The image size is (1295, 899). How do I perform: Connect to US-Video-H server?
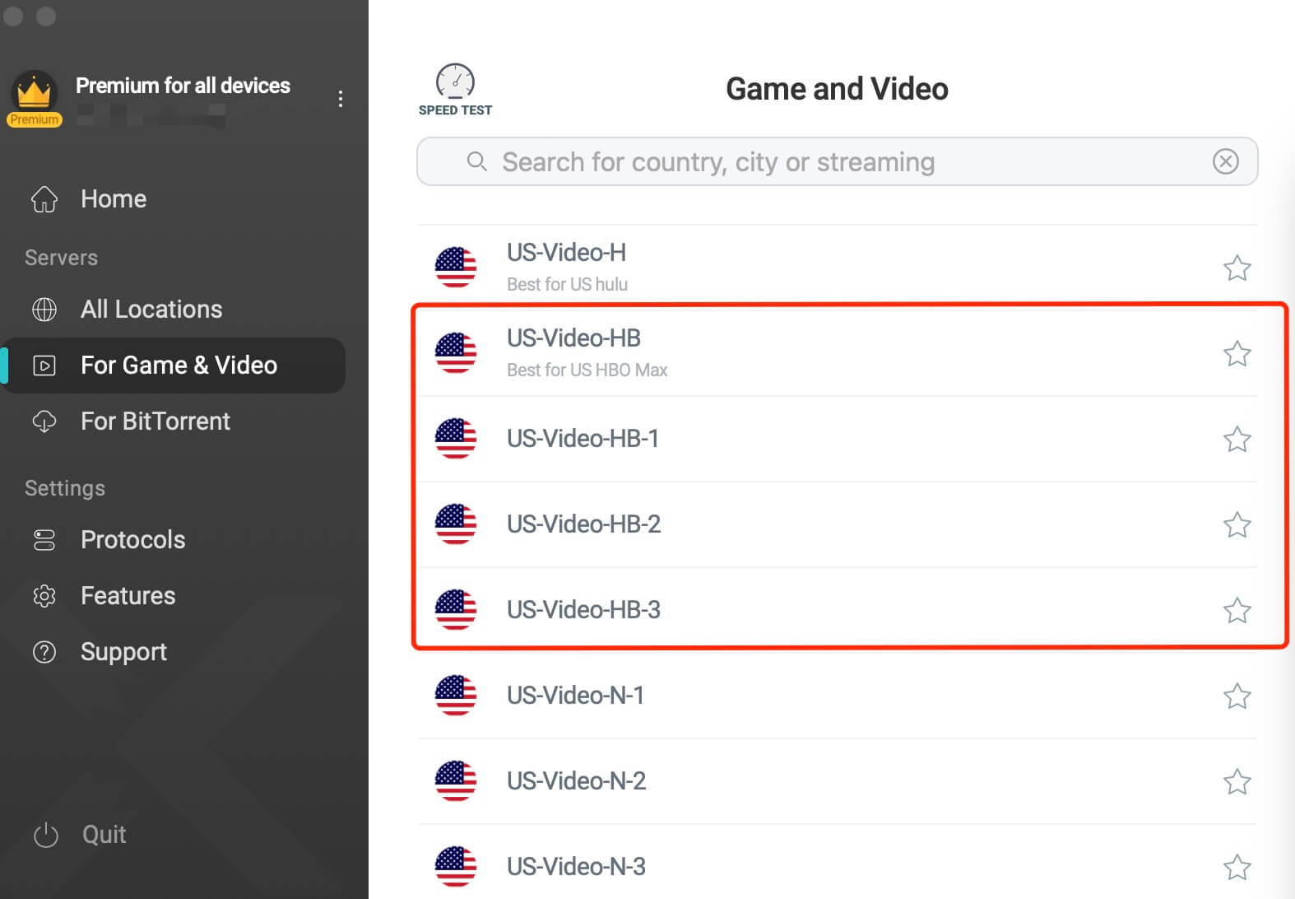(838, 268)
